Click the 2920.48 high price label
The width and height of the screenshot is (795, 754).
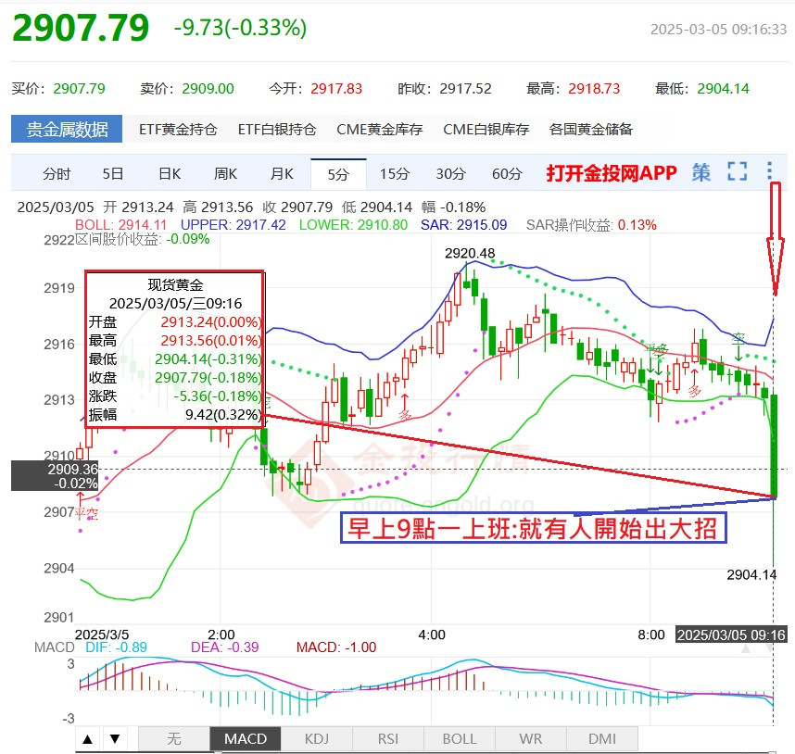pos(470,253)
